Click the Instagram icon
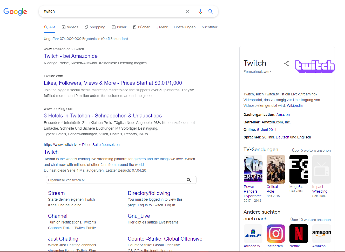Viewport: 345px width, 252px height. click(276, 234)
